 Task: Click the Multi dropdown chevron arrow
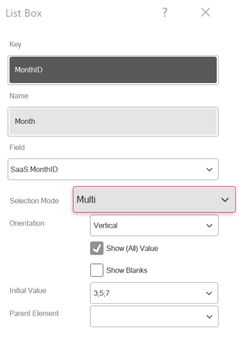[225, 200]
